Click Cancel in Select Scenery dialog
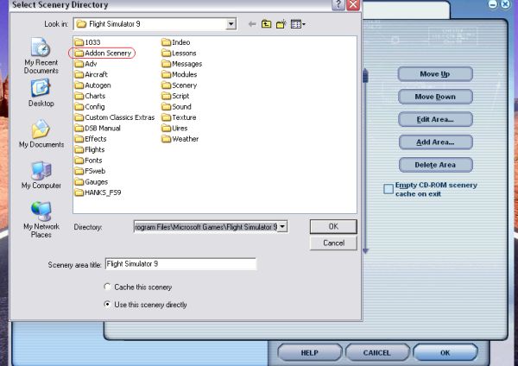The height and width of the screenshot is (366, 518). 333,243
